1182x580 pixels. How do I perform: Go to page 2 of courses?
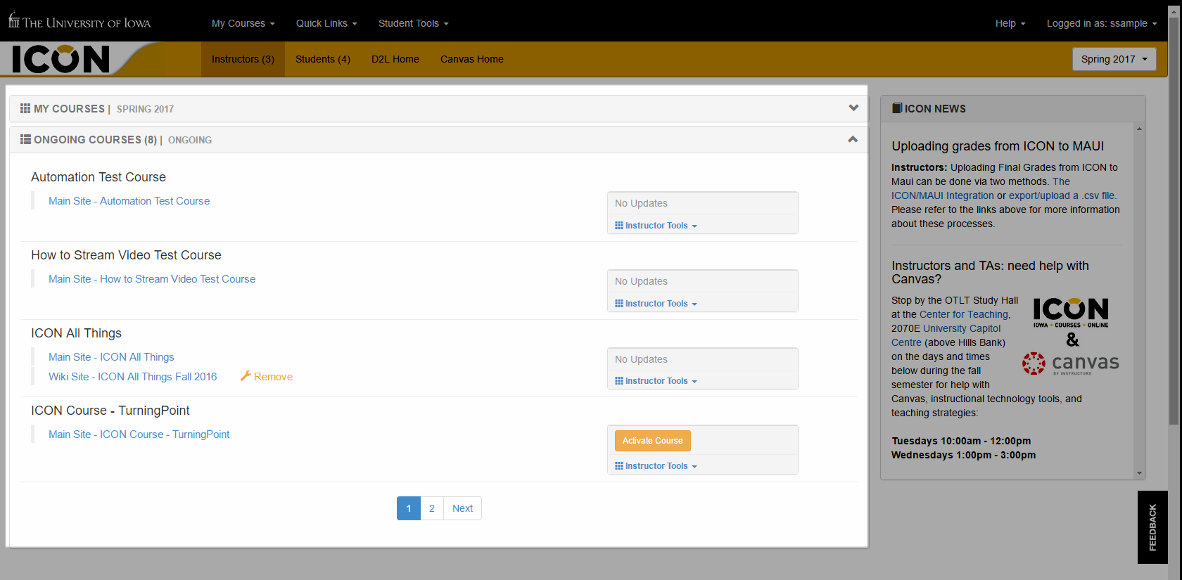[432, 508]
